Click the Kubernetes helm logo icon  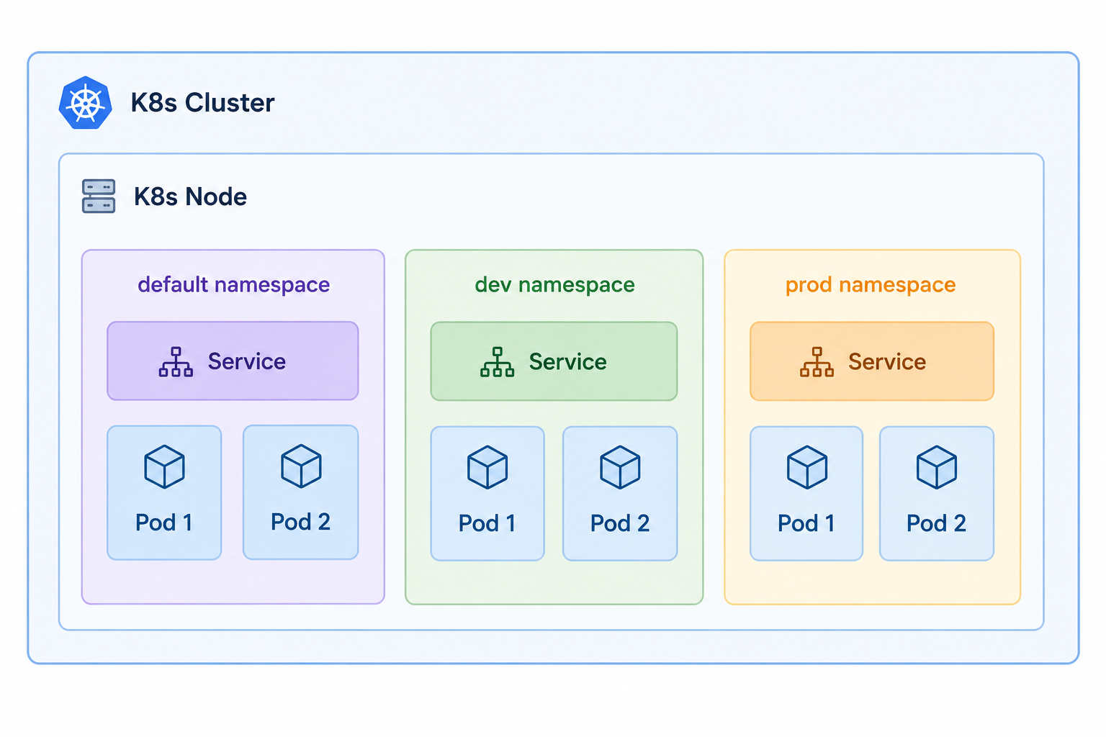85,103
